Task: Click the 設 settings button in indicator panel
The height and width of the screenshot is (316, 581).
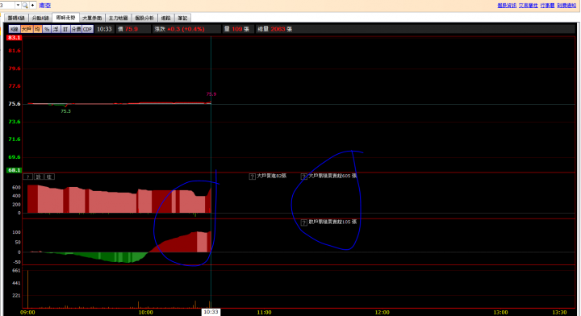Action: click(x=39, y=177)
